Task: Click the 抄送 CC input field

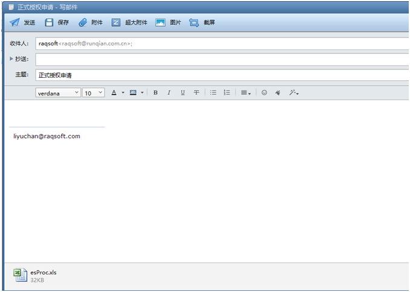Action: pos(222,60)
